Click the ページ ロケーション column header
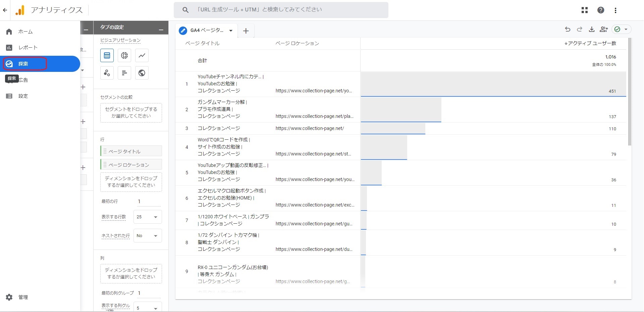644x312 pixels. [x=297, y=43]
